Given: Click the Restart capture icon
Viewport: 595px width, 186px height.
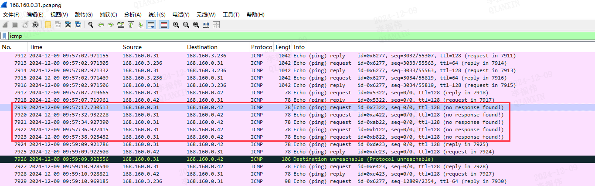Looking at the screenshot, I should coord(25,25).
